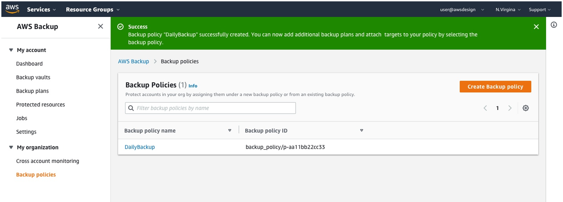Dismiss the green Success banner
This screenshot has width=563, height=202.
coord(536,26)
